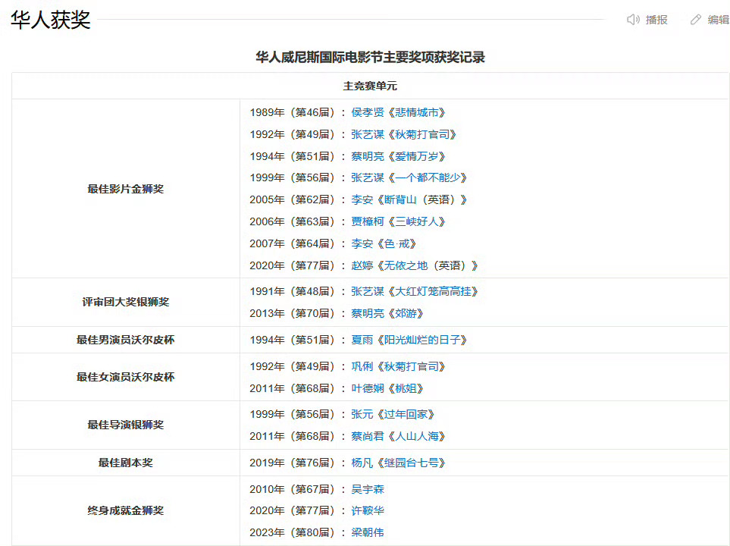730x546 pixels.
Task: Click the text 2013年（第70届）
Action: [293, 313]
